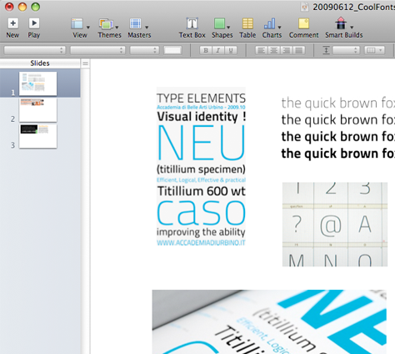Open the font style dropdown
Image resolution: width=395 pixels, height=354 pixels.
[x=97, y=50]
